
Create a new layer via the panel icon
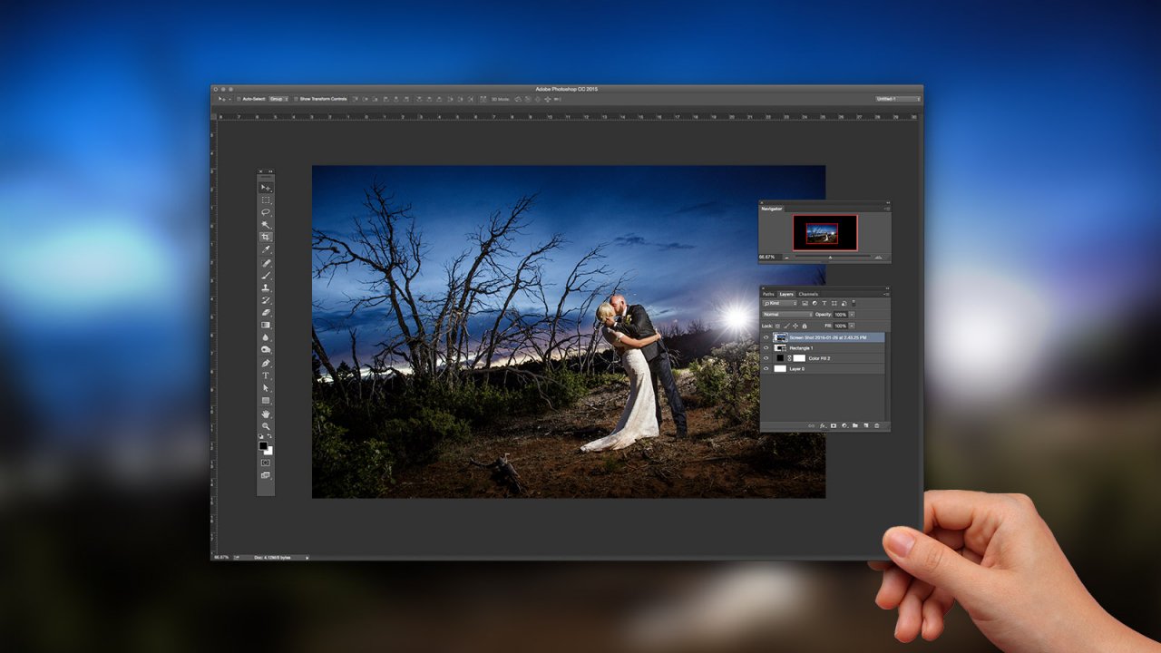pos(864,424)
